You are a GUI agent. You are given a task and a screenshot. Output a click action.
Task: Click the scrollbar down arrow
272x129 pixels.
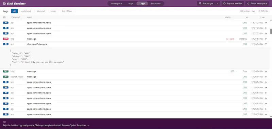tap(271, 117)
